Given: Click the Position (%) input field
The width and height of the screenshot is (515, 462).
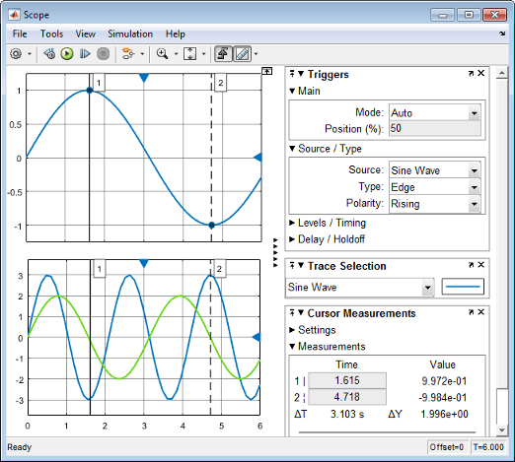Looking at the screenshot, I should [435, 128].
